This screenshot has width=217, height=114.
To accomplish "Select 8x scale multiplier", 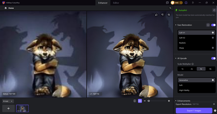I will click(210, 69).
